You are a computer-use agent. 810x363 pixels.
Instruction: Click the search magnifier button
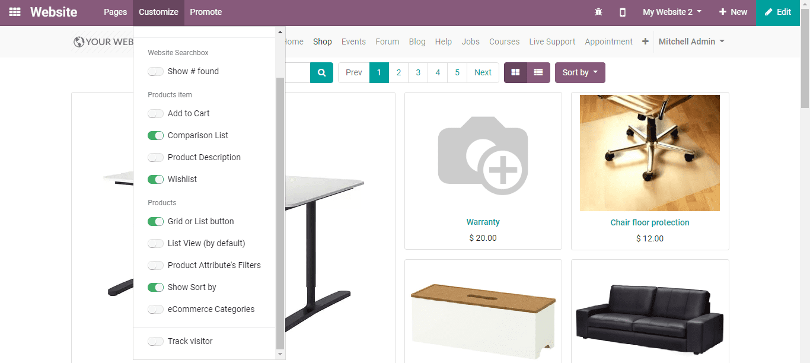[321, 72]
